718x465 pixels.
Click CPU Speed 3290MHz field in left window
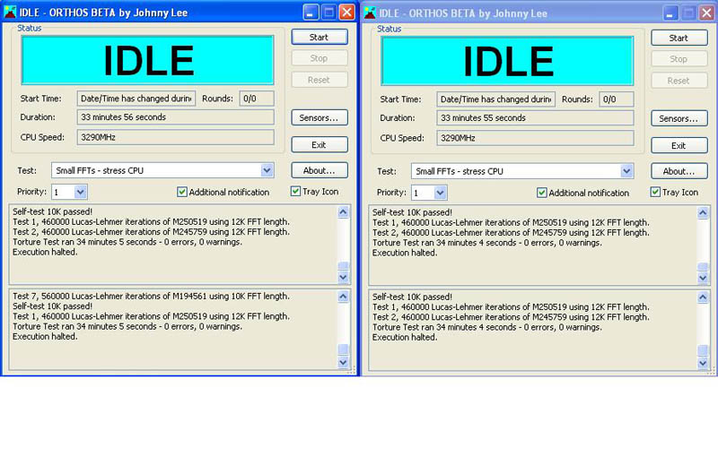click(175, 137)
